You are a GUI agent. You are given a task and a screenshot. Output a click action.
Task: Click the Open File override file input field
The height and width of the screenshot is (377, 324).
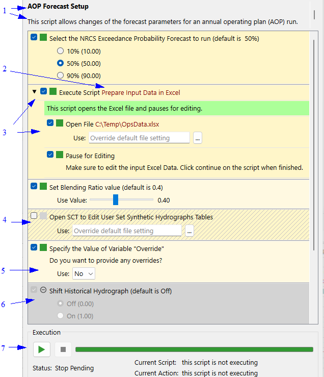tap(139, 138)
